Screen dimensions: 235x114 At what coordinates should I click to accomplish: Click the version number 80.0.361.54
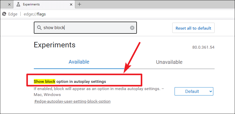click(203, 47)
